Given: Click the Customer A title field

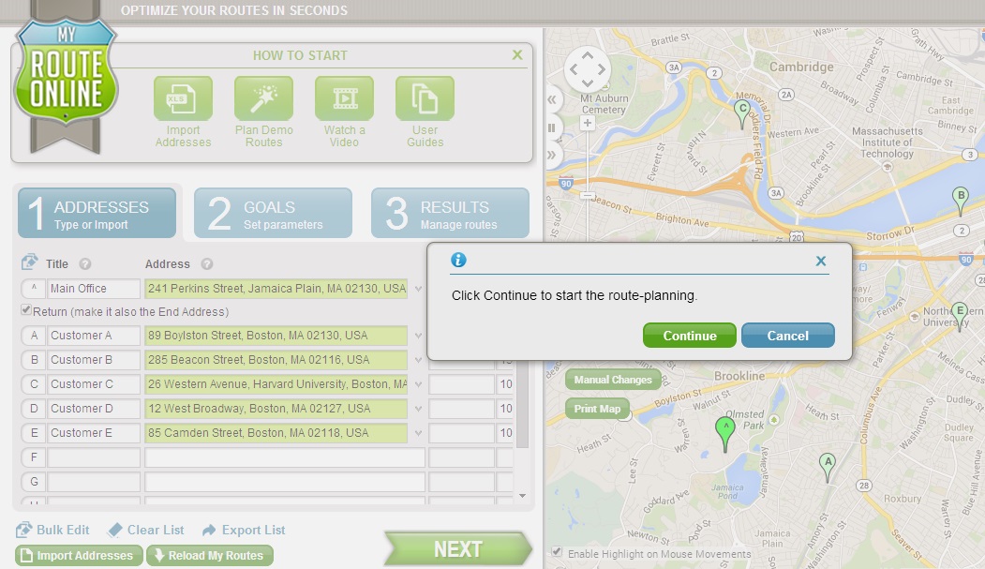Looking at the screenshot, I should pos(94,336).
